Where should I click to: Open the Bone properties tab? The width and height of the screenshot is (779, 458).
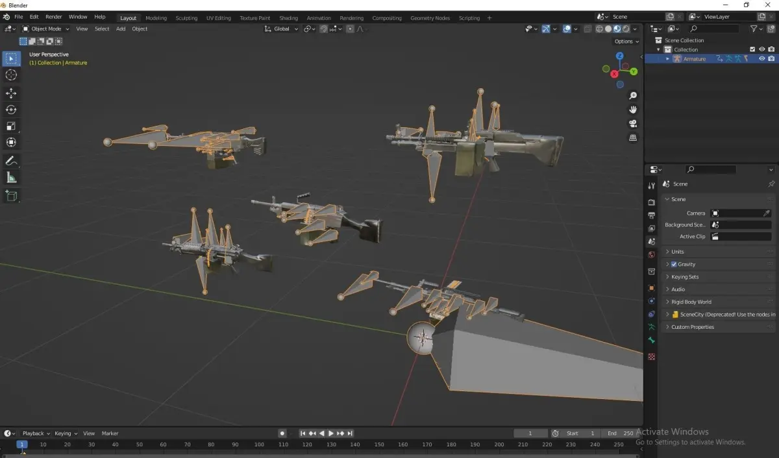[652, 341]
